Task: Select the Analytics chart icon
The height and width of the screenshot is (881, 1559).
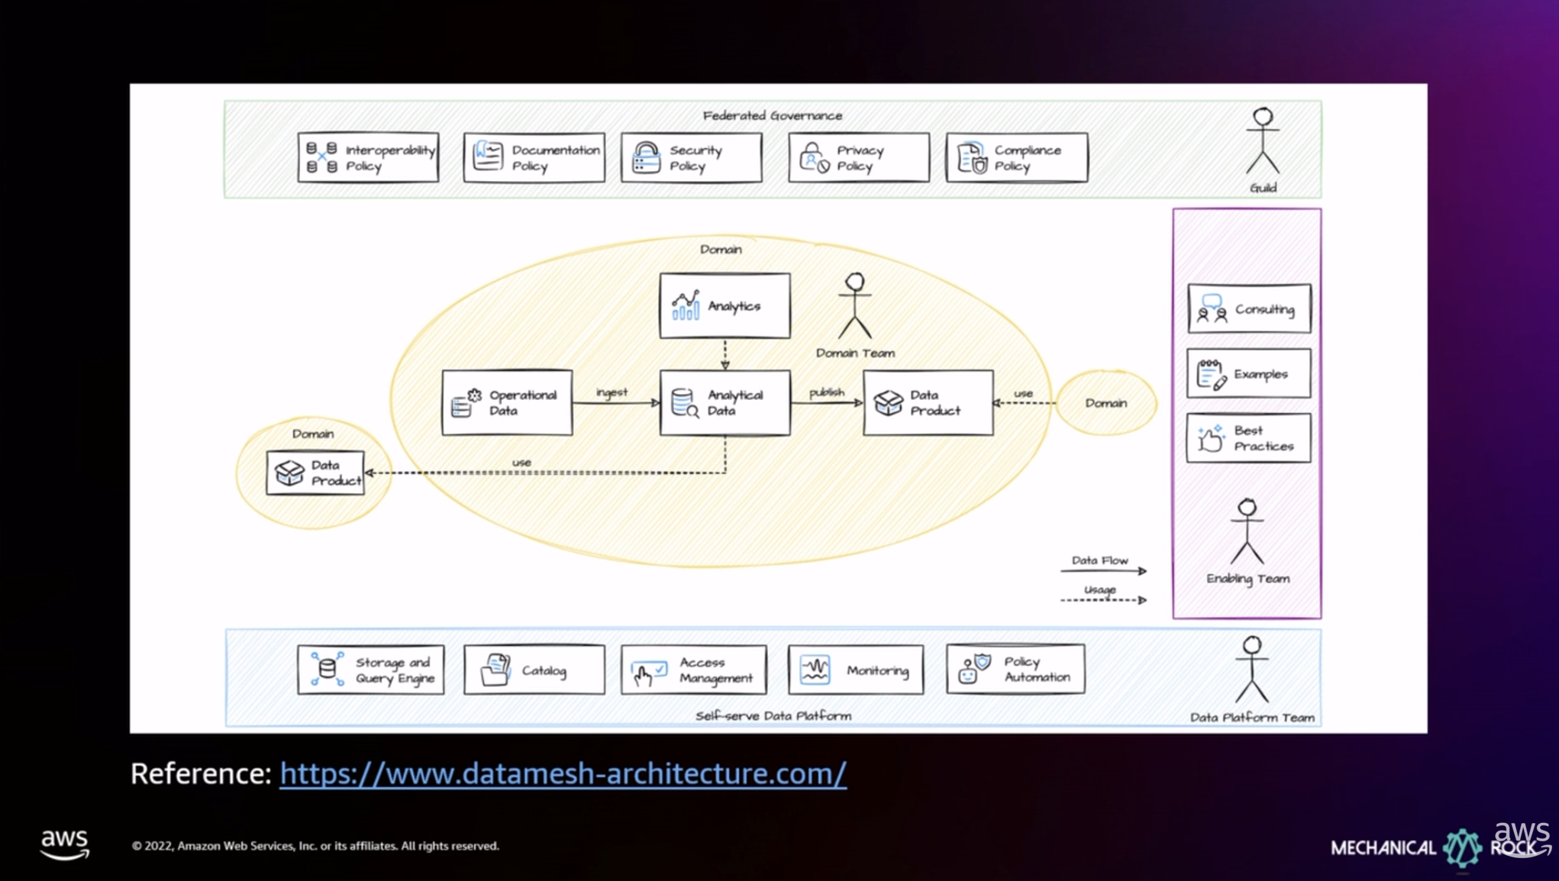Action: (686, 305)
